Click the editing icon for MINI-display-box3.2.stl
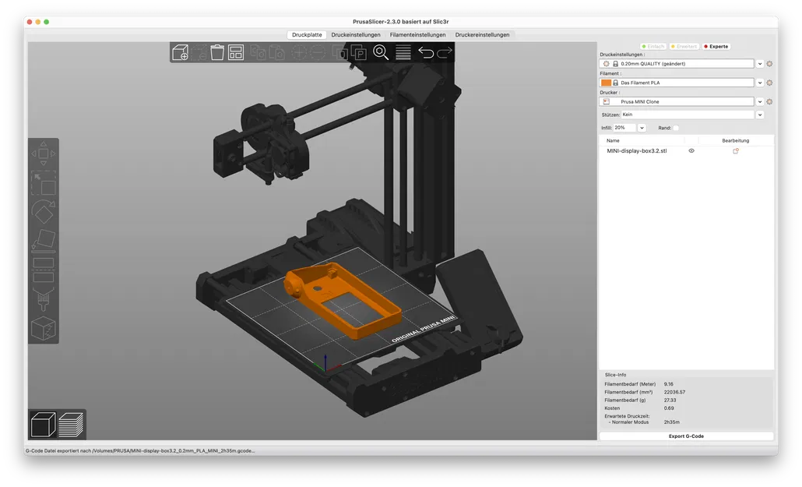Screen dimensions: 802x487 [x=736, y=151]
